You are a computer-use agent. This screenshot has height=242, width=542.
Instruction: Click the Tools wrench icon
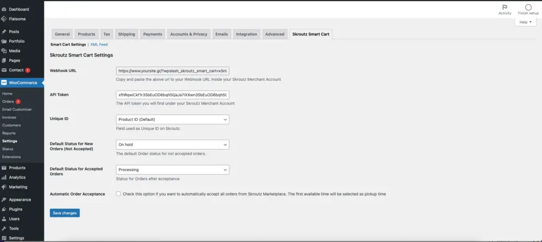coord(4,229)
